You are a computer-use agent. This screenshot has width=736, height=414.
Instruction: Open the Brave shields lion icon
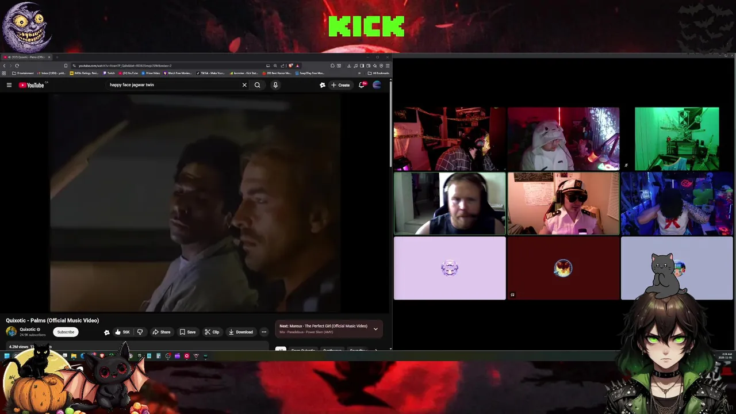tap(291, 66)
